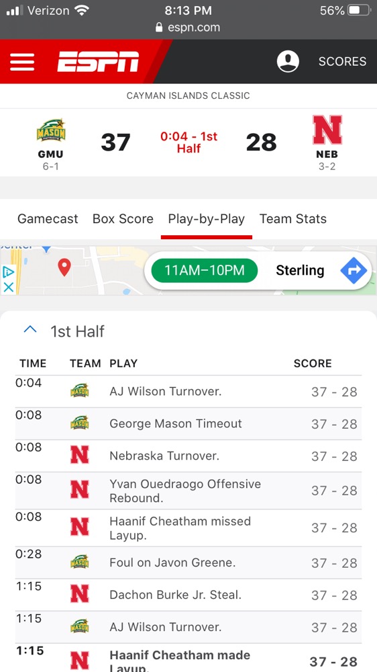Tap the Nebraska logo beside Dachon Burke Steal

pyautogui.click(x=80, y=594)
